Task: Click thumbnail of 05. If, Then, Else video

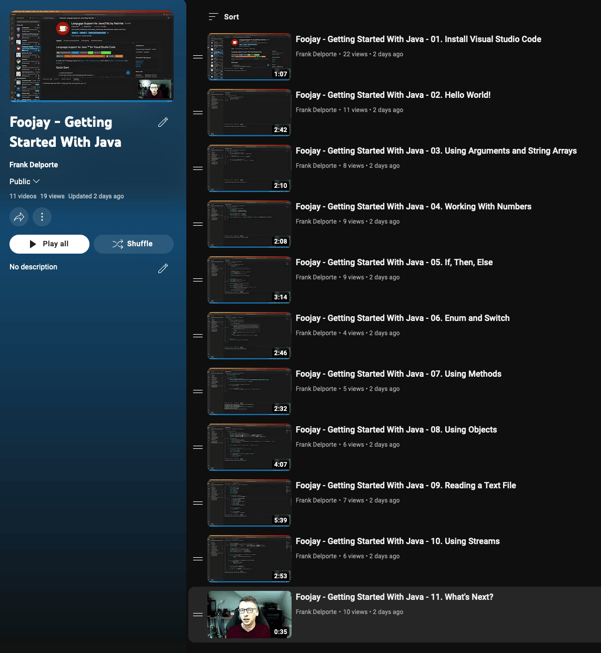Action: click(x=249, y=280)
